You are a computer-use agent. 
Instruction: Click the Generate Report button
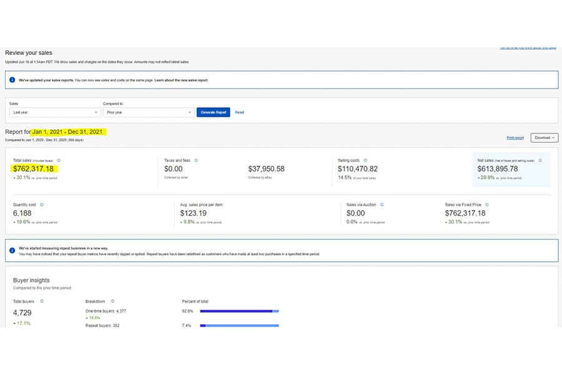click(x=214, y=112)
